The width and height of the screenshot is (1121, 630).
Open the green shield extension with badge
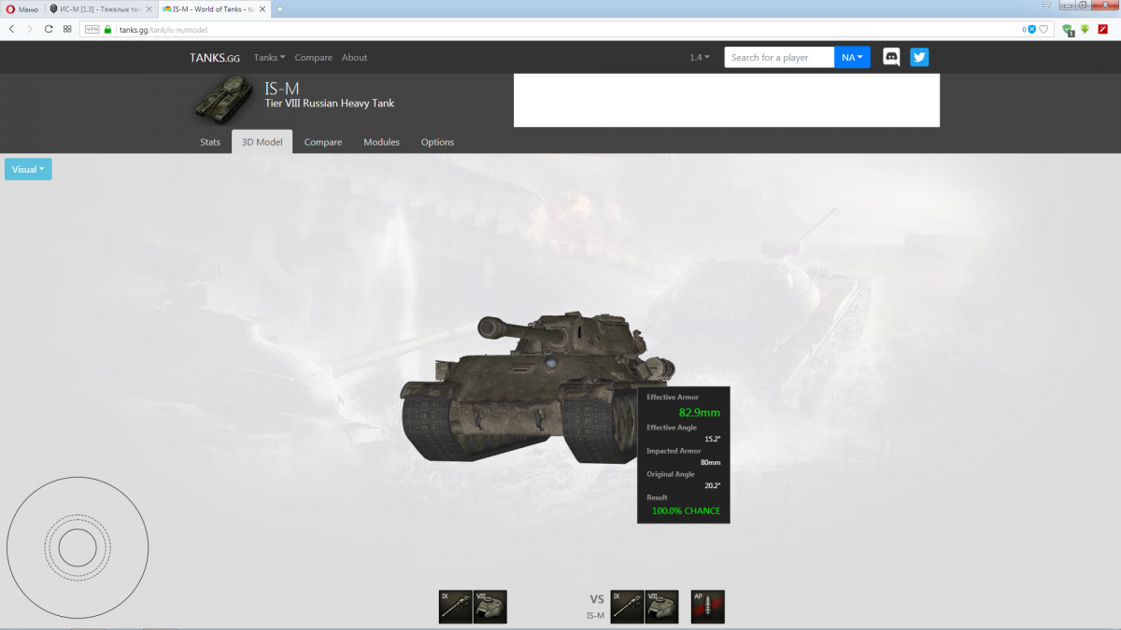tap(1069, 30)
